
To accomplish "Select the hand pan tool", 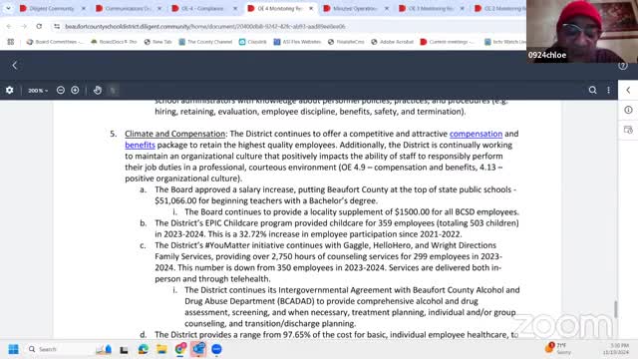I will click(x=98, y=90).
